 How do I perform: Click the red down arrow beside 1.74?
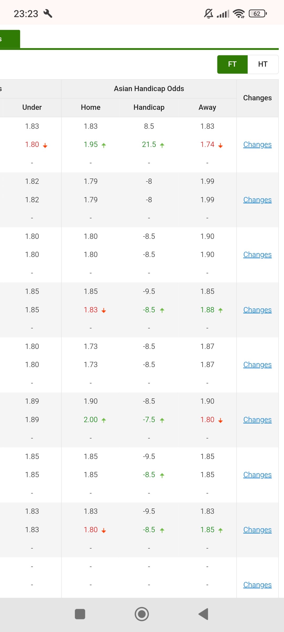(221, 145)
